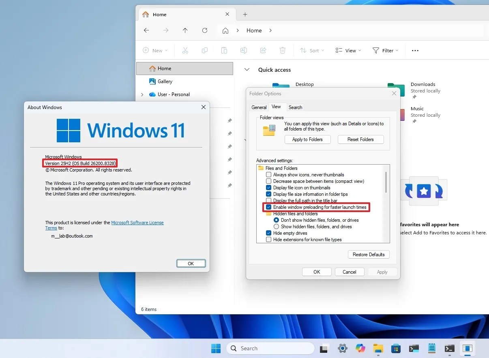
Task: Click Home breadcrumb in address bar
Action: tap(254, 30)
